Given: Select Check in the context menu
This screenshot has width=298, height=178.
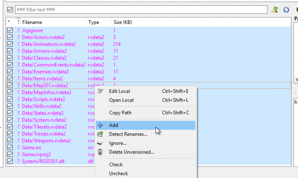Looking at the screenshot, I should pos(145,165).
